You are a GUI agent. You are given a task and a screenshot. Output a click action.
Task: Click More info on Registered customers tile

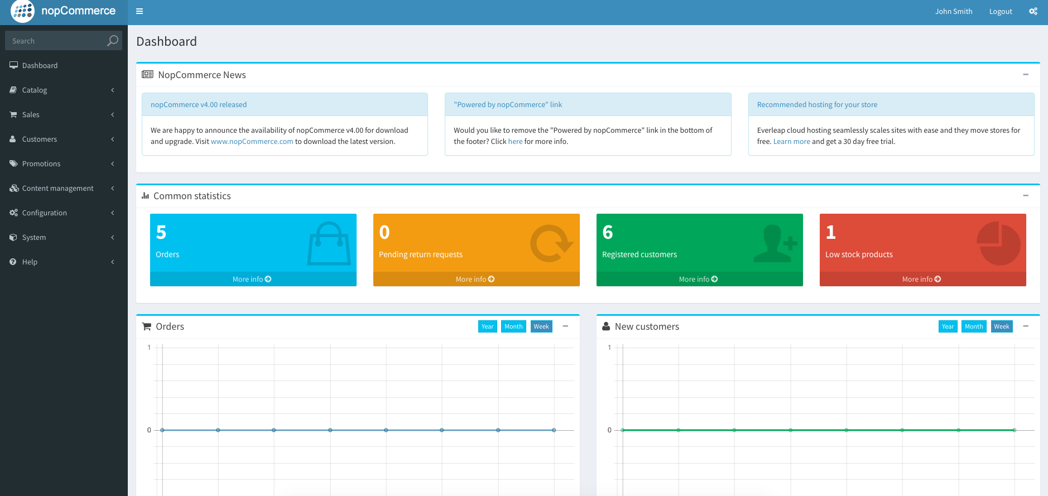click(x=699, y=279)
